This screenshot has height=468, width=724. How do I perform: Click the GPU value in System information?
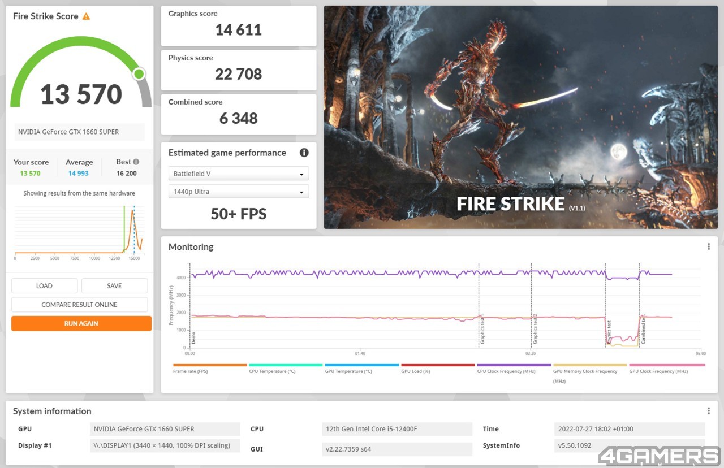click(x=165, y=429)
